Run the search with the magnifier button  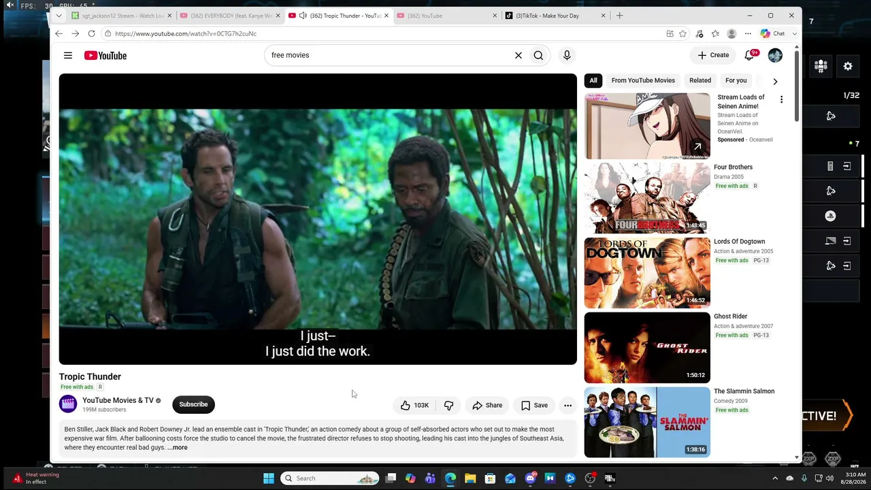(x=539, y=55)
